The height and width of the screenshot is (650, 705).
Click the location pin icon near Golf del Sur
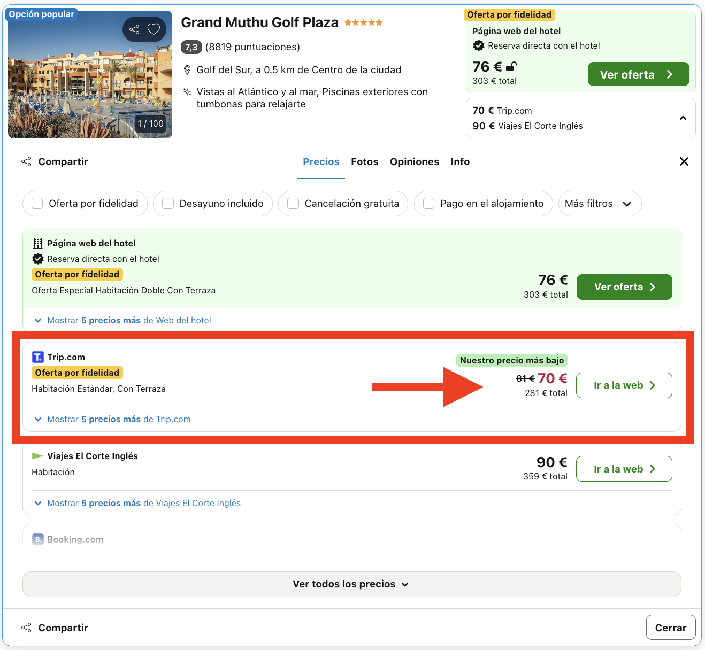pyautogui.click(x=187, y=70)
